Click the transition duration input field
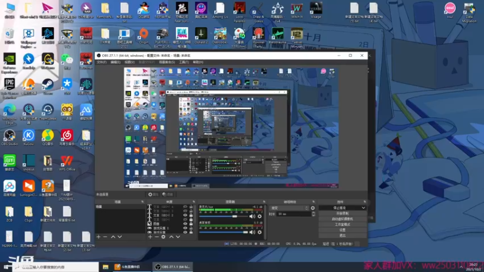Screen dimensions: 484x272 point(293,214)
